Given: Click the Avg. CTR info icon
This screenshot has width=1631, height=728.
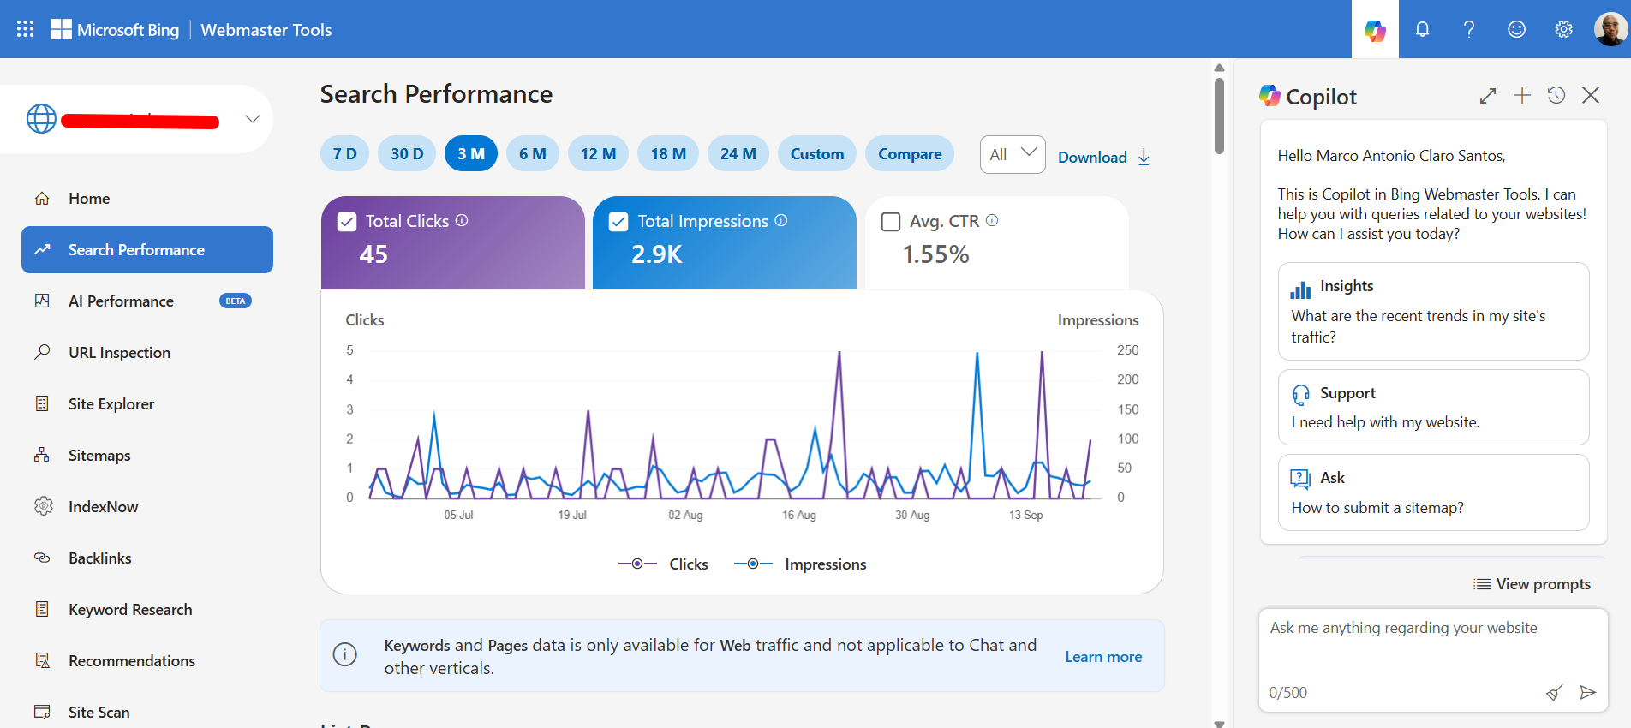Looking at the screenshot, I should [992, 220].
